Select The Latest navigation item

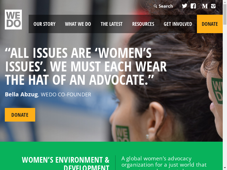coord(112,24)
